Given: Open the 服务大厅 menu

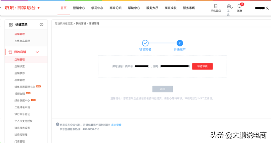Looking at the screenshot, I should pos(152,8).
